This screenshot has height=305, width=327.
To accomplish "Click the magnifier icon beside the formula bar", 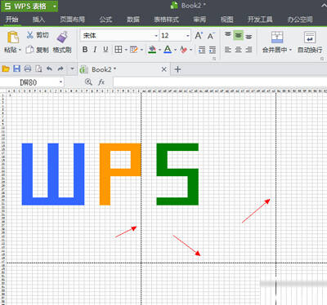I will (x=88, y=82).
